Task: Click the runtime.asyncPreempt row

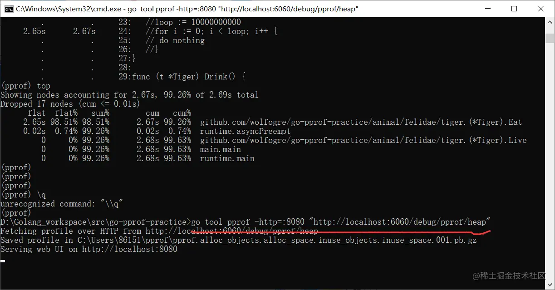Action: pos(157,131)
